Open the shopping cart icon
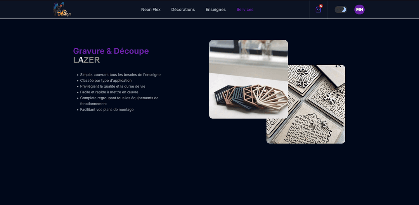The height and width of the screenshot is (205, 419). click(x=318, y=10)
